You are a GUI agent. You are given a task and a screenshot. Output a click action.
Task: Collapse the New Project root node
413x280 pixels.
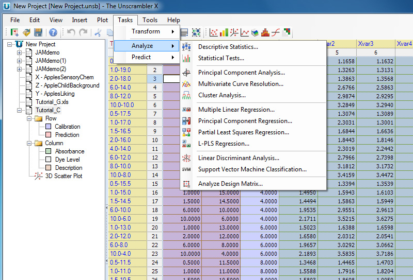tap(9, 44)
